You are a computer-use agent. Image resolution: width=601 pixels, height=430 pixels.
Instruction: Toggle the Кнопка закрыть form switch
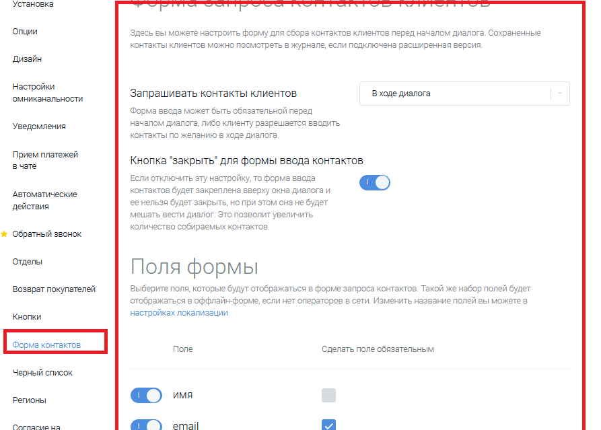[x=374, y=182]
